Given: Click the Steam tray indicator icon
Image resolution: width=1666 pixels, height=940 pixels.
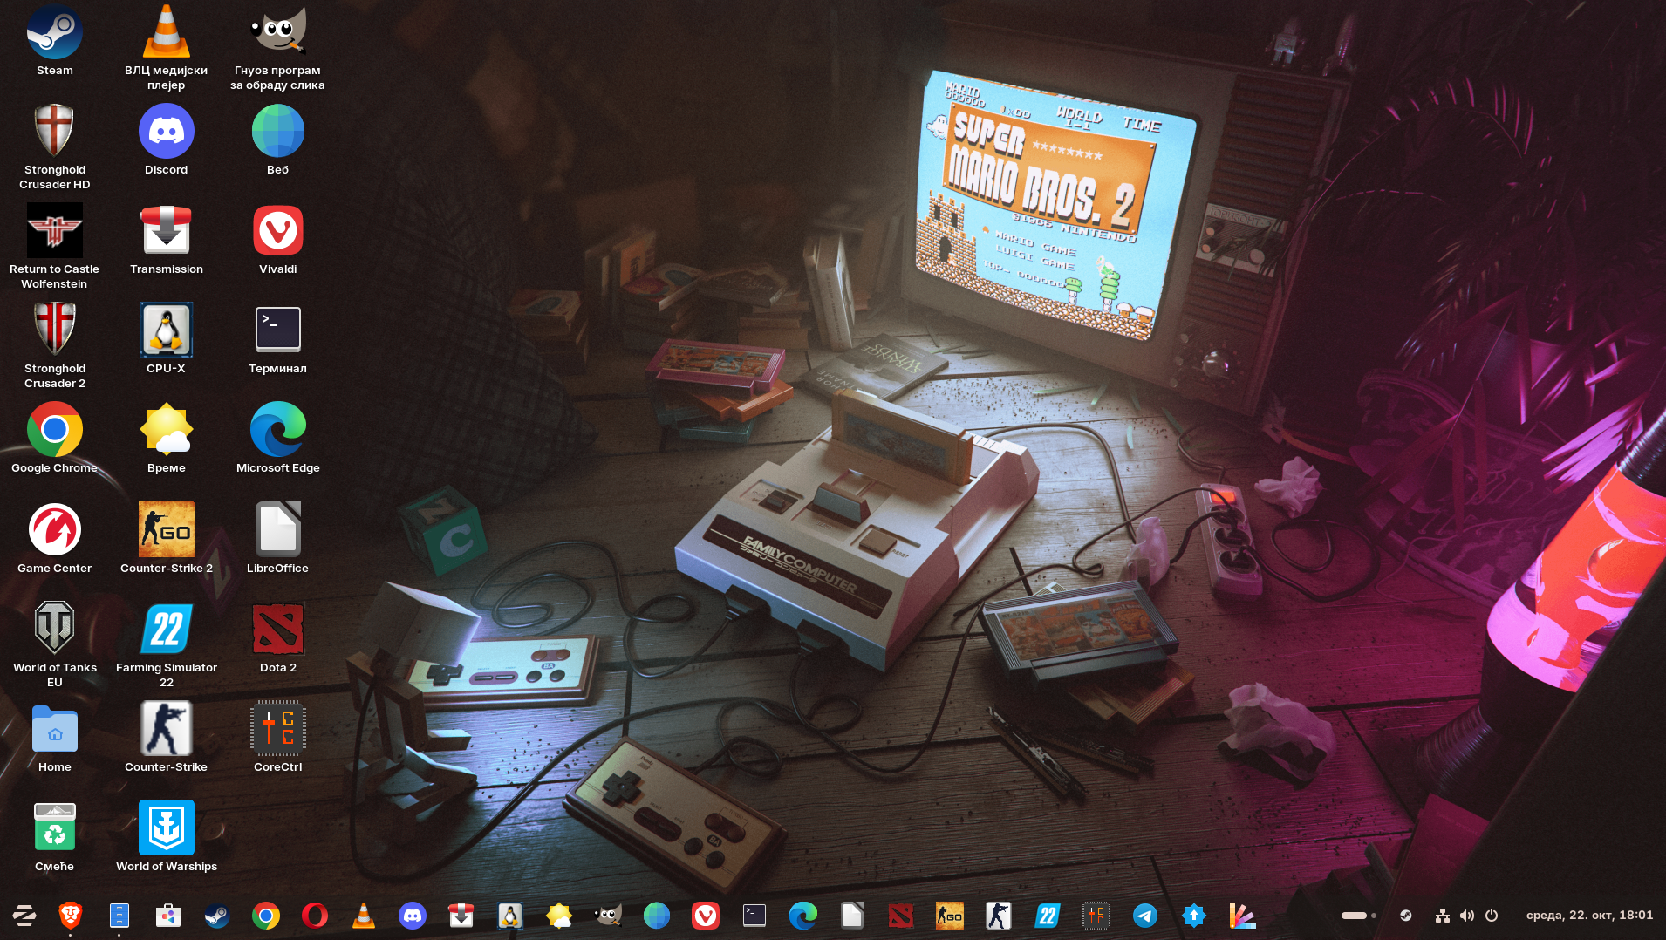Looking at the screenshot, I should coord(1405,915).
